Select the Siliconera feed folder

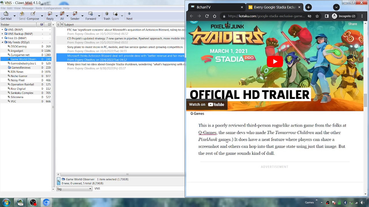pyautogui.click(x=17, y=97)
